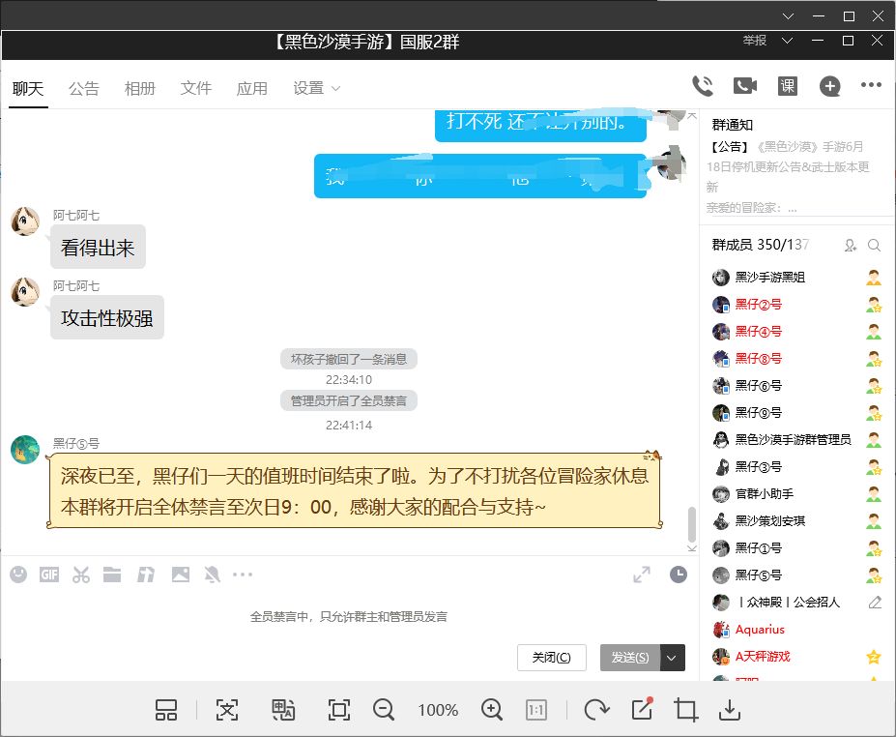Switch to the 公告 tab
Screen dimensions: 896x737
[83, 88]
